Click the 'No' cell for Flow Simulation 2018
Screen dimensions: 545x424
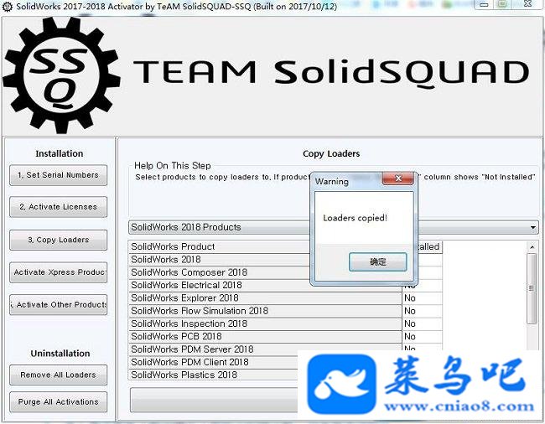pyautogui.click(x=423, y=311)
